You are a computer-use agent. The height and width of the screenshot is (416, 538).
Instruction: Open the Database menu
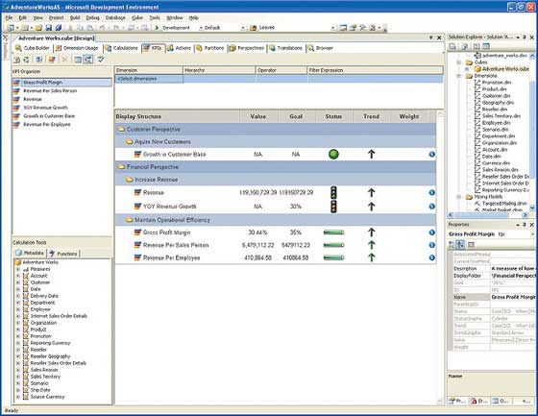click(115, 18)
